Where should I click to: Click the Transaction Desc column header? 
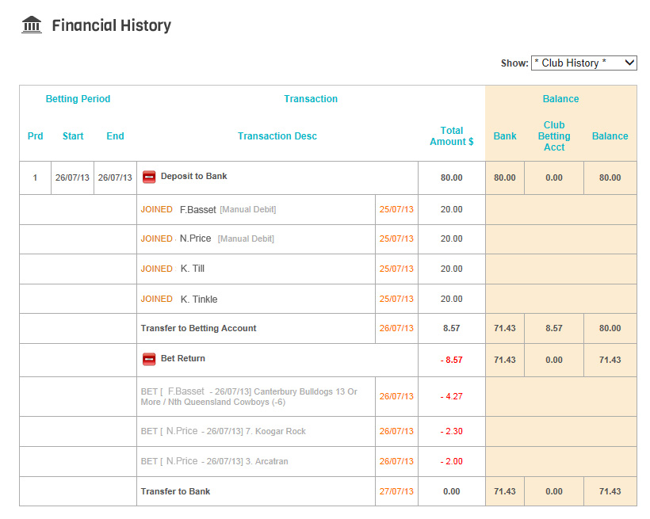tap(277, 136)
